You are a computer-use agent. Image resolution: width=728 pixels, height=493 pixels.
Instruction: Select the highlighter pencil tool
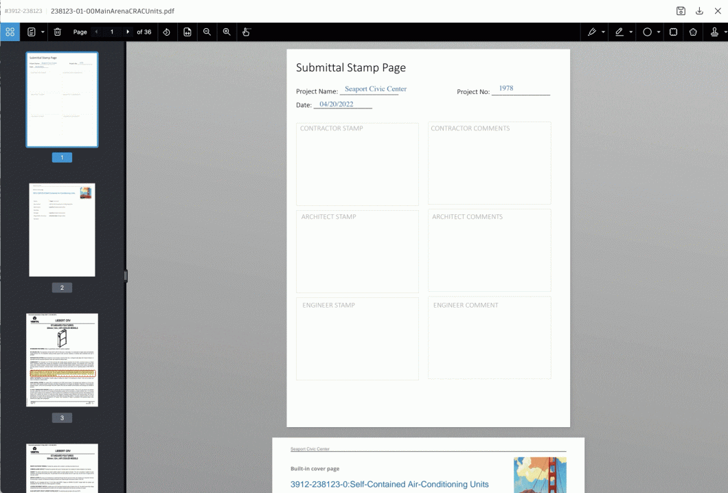619,32
